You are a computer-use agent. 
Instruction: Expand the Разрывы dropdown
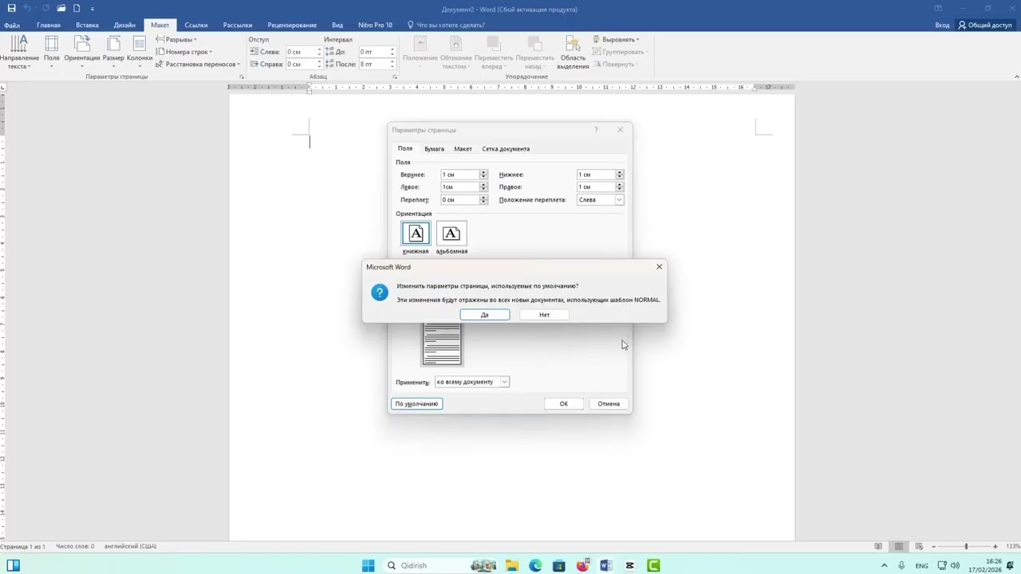click(176, 39)
